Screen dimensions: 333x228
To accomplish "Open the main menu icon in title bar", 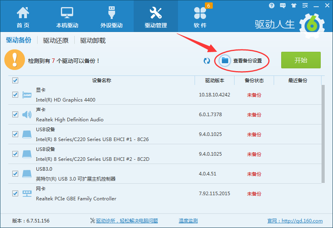I will coord(305,6).
